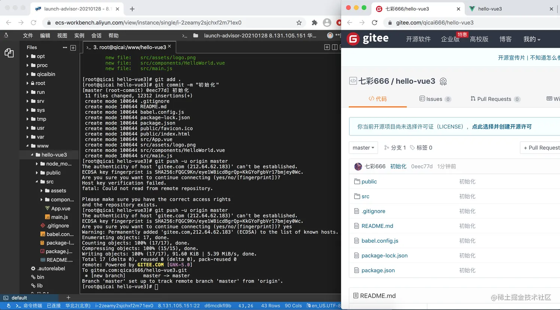Go back in the gitee browser window

click(x=349, y=23)
